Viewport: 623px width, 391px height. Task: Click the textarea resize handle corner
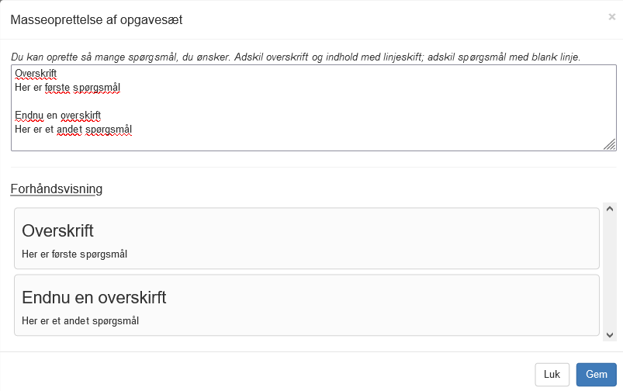click(610, 144)
